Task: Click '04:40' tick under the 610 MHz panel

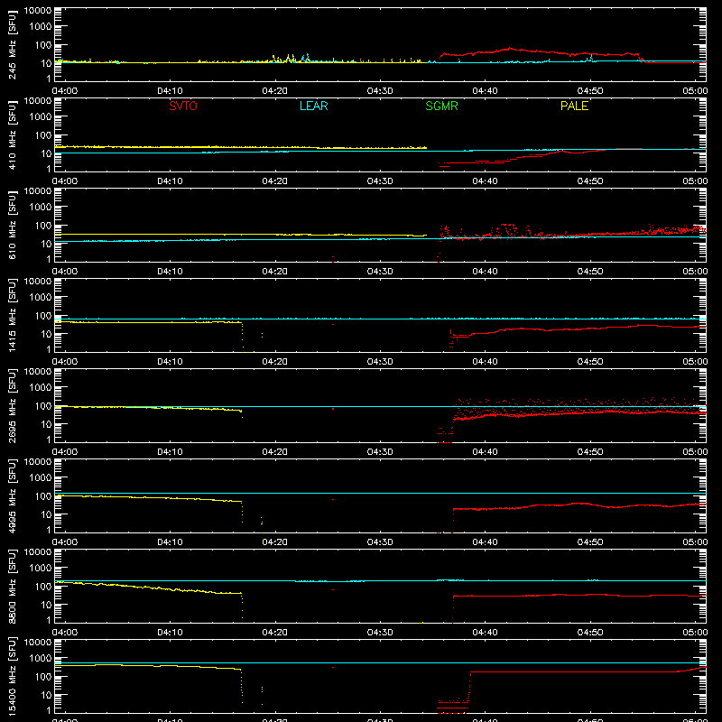Action: [x=485, y=272]
